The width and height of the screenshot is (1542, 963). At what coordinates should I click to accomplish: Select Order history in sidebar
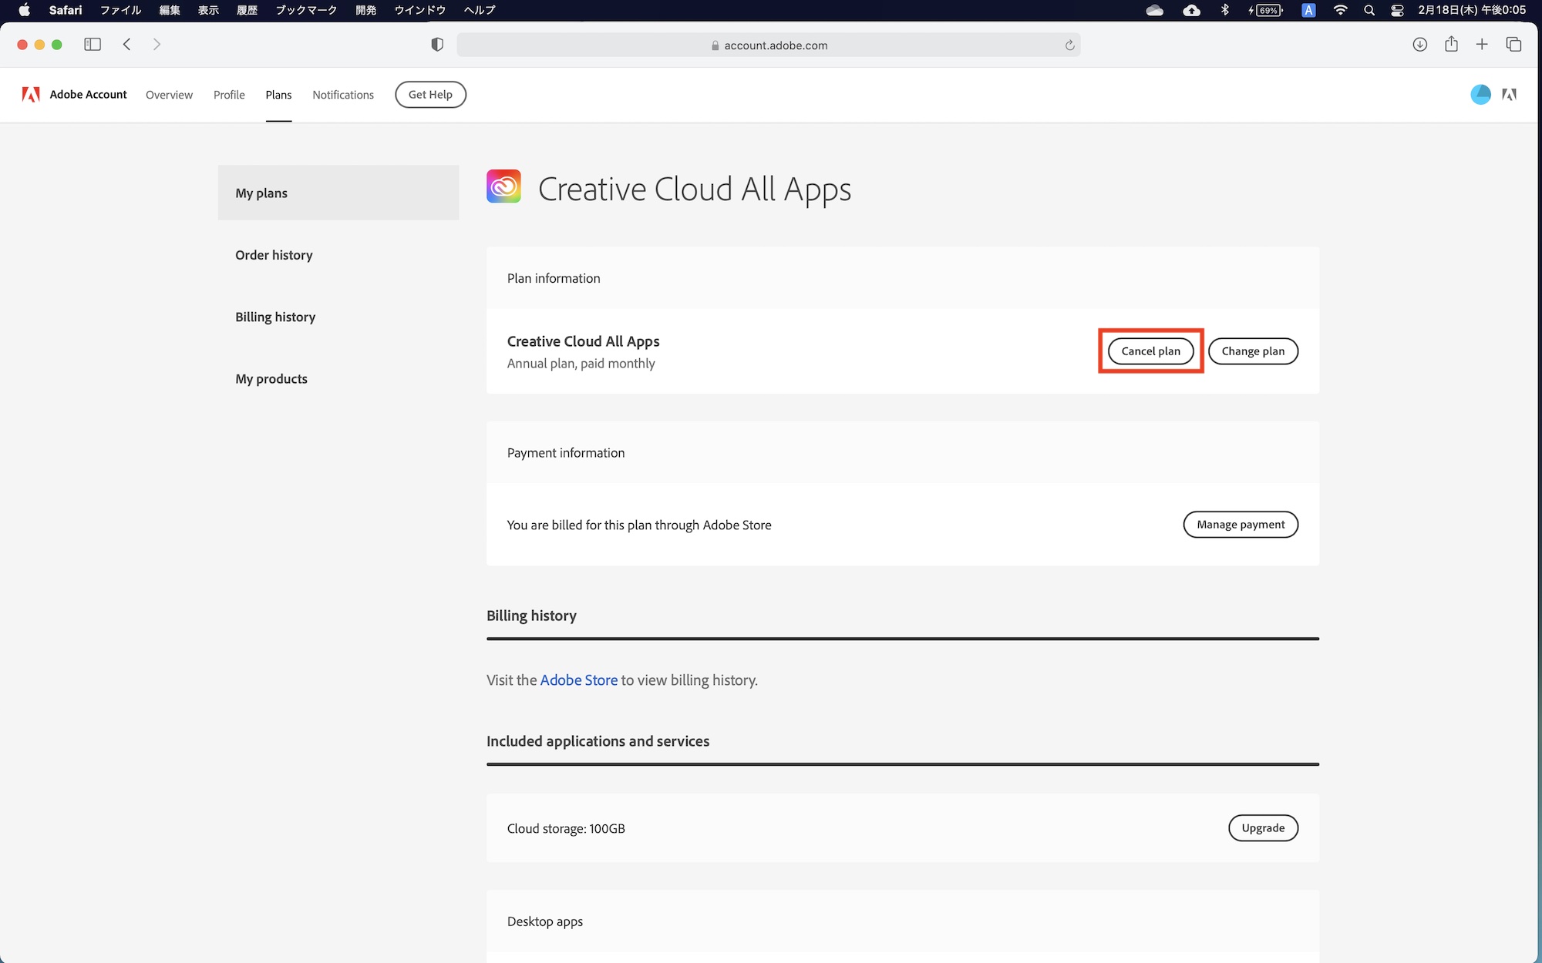coord(274,255)
